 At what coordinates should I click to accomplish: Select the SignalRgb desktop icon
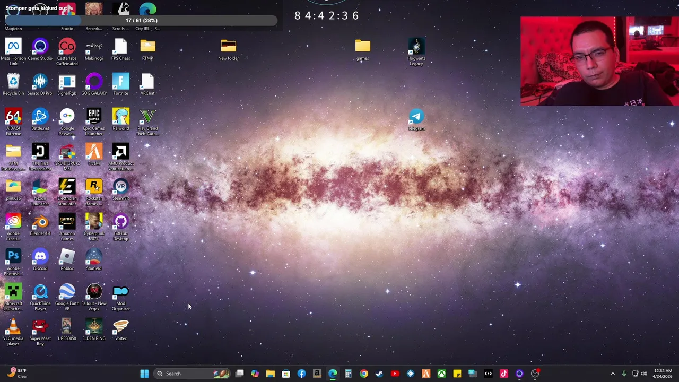pos(67,85)
